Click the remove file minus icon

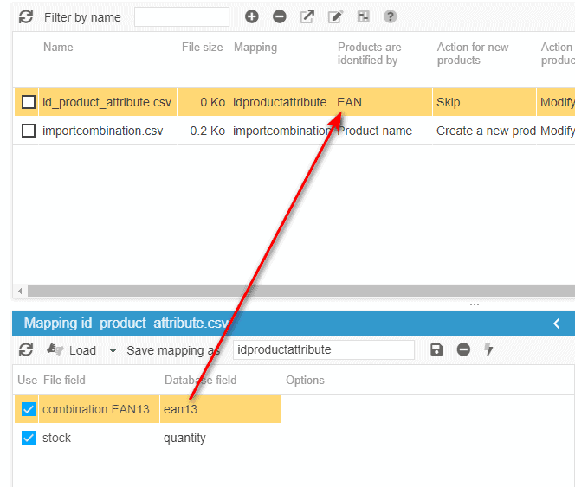tap(280, 16)
